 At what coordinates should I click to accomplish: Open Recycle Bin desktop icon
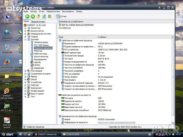7,49
